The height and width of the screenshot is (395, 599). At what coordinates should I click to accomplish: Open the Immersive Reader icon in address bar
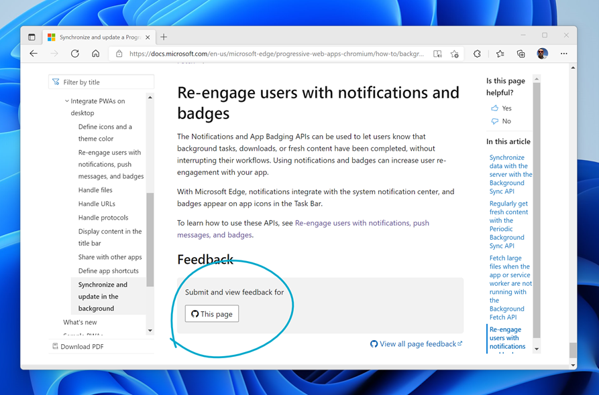(x=437, y=54)
